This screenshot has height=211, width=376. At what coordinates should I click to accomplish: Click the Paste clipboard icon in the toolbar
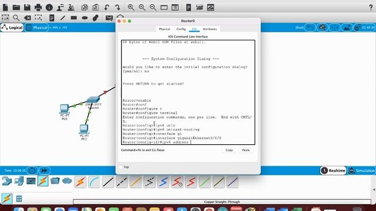95,8
